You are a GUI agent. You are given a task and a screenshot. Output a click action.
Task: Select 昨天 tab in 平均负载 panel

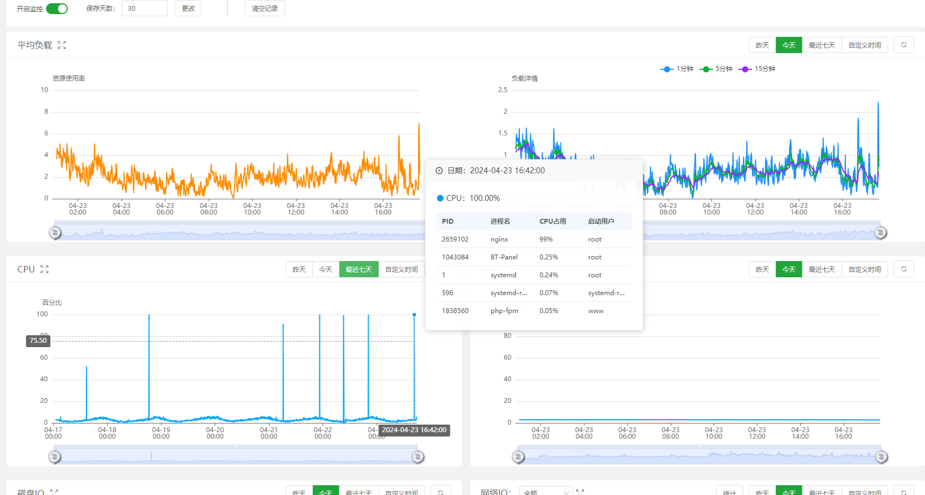pyautogui.click(x=762, y=45)
